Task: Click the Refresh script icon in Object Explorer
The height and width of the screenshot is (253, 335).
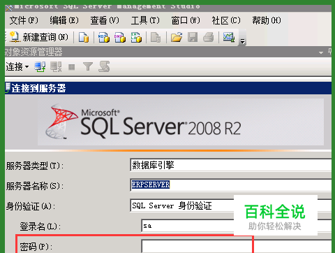Action: pyautogui.click(x=104, y=66)
